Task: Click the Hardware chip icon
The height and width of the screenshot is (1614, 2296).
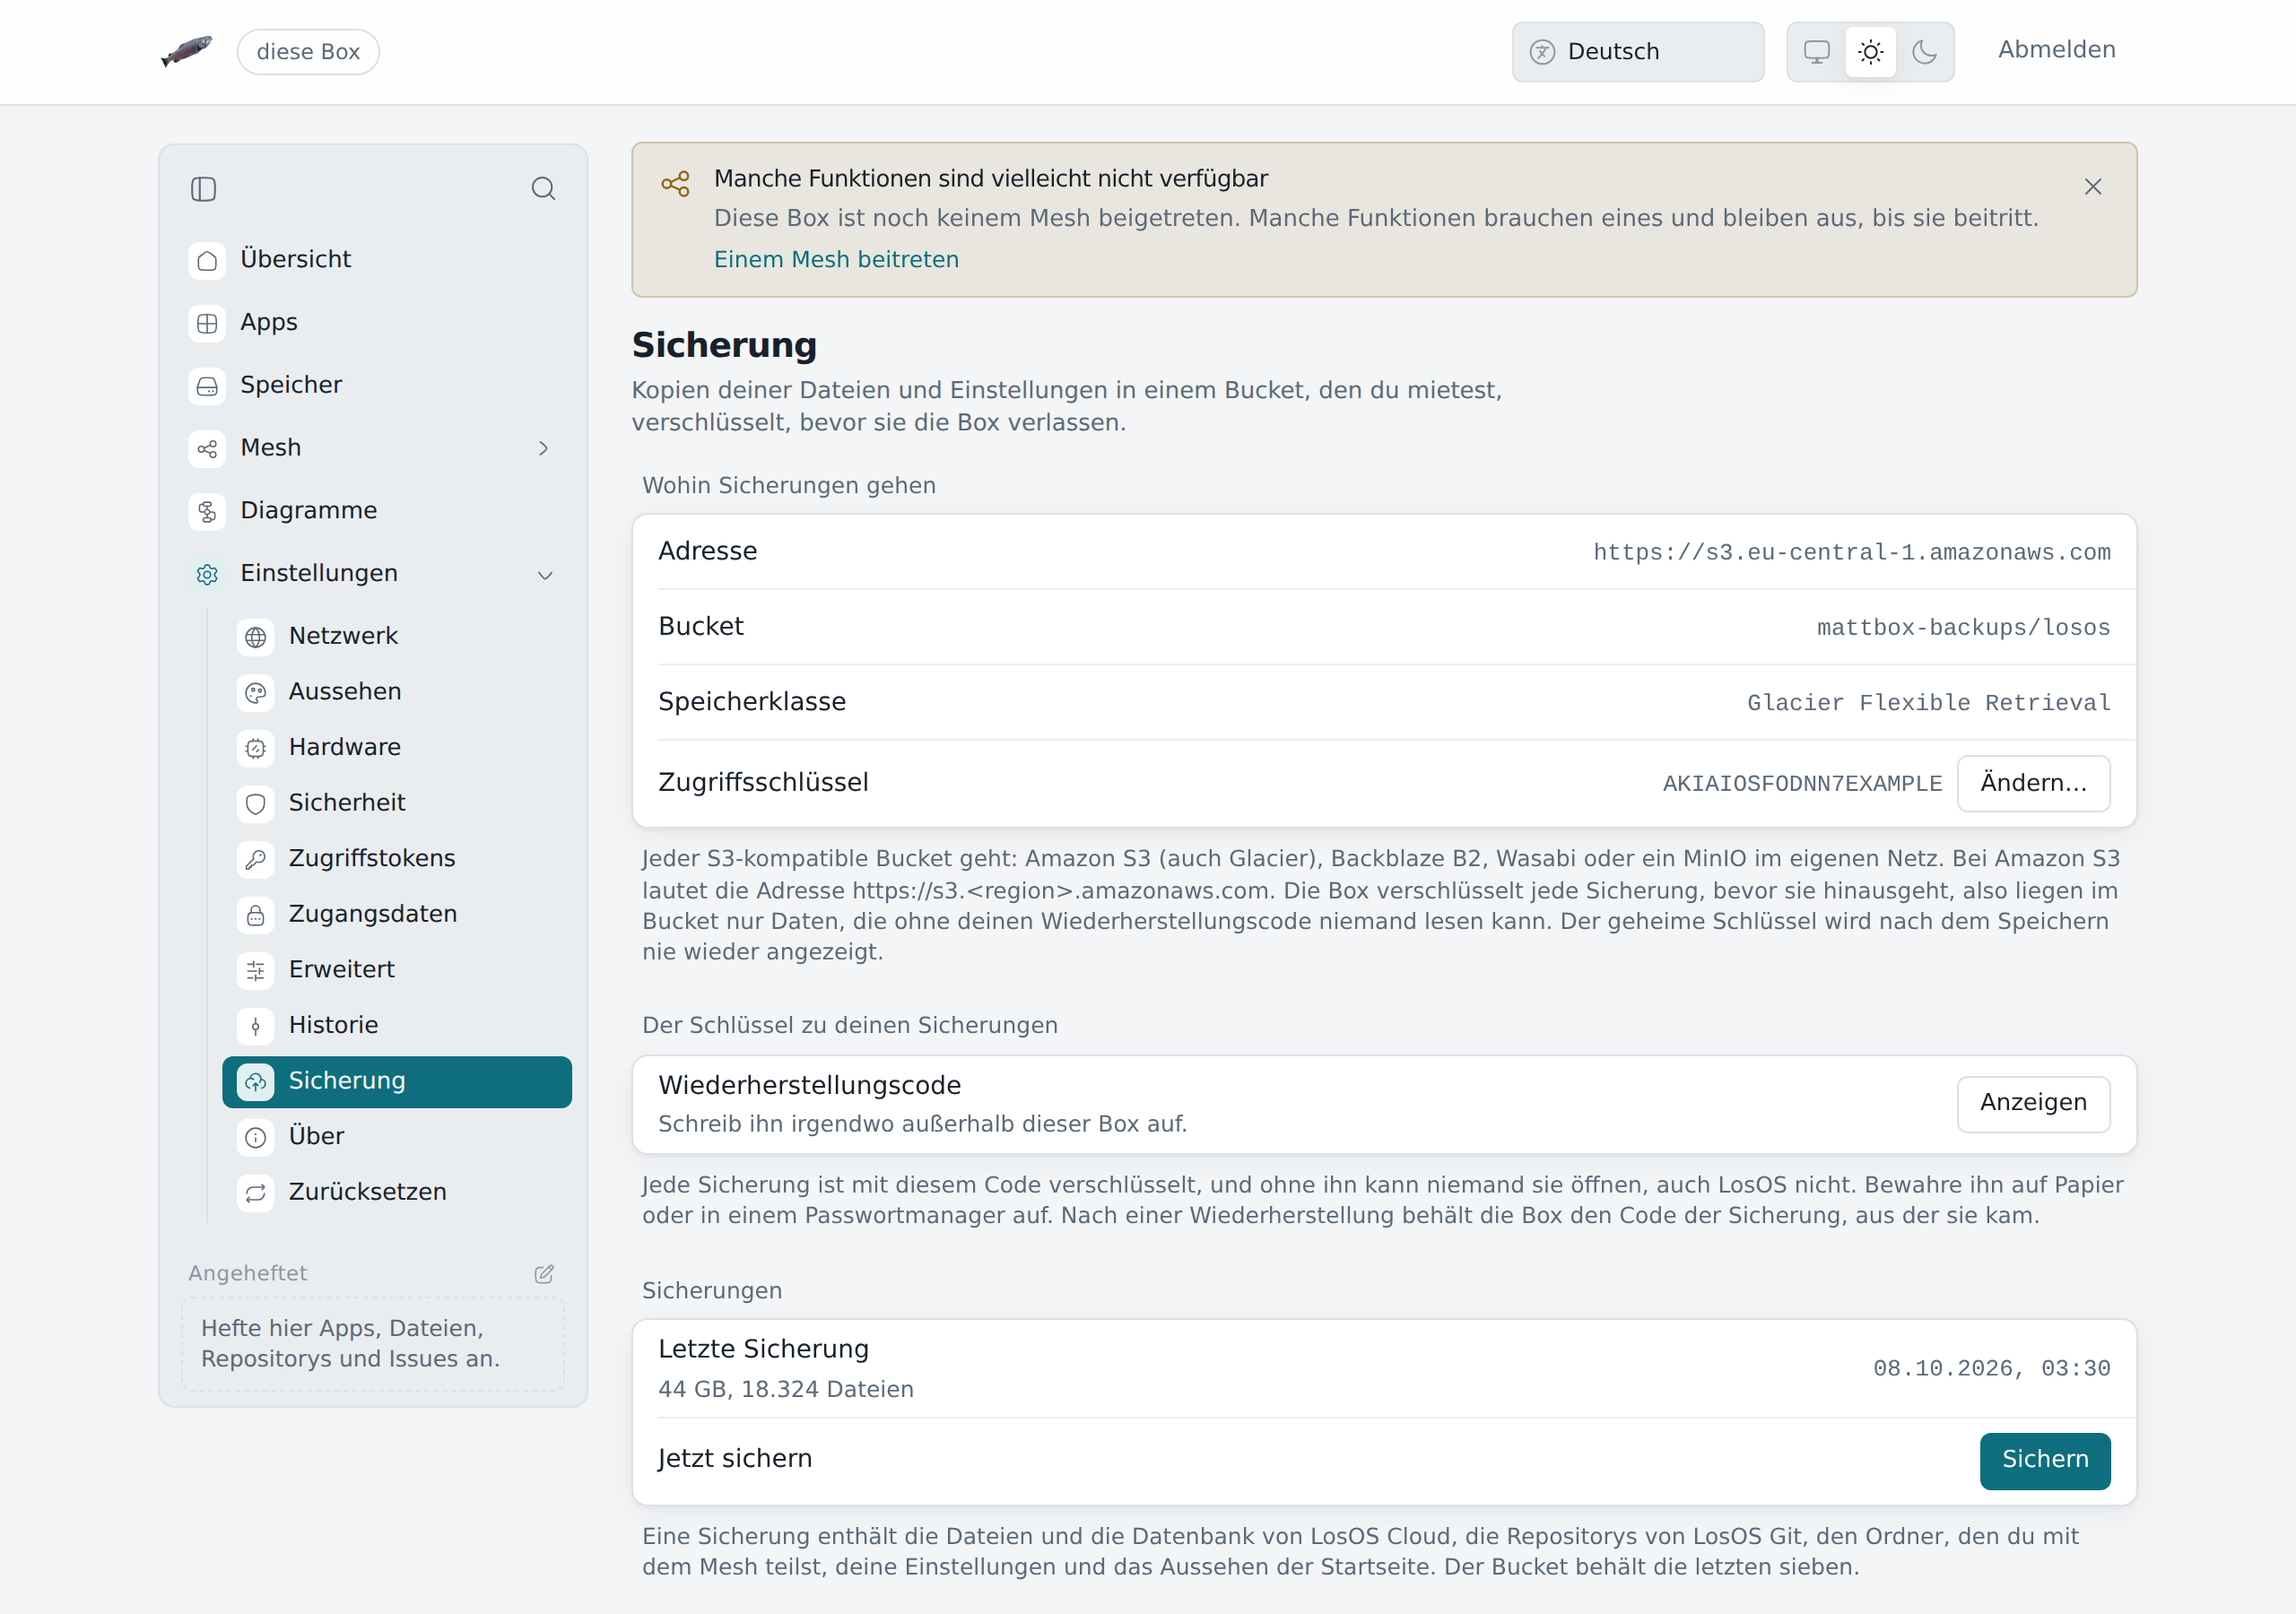Action: [x=256, y=748]
